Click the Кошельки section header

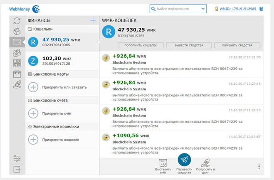pos(62,29)
